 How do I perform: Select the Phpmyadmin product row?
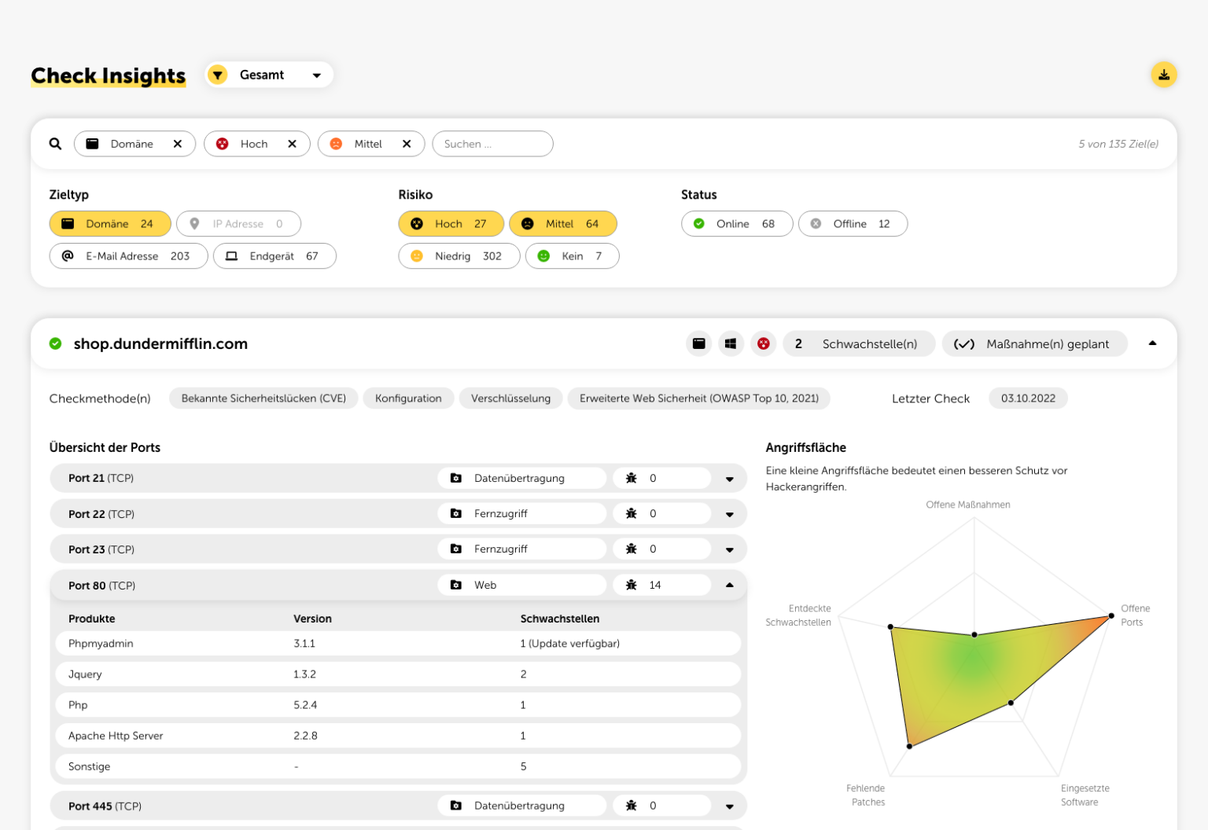tap(398, 644)
